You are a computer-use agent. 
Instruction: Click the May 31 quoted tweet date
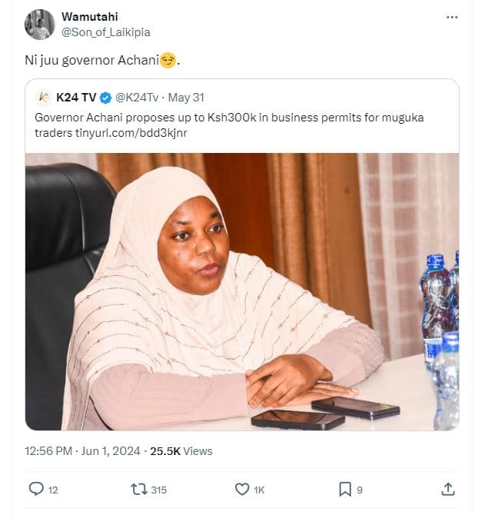(x=184, y=98)
